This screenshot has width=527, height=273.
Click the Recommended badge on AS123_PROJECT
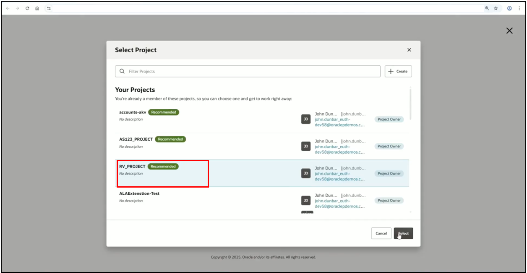pos(170,139)
